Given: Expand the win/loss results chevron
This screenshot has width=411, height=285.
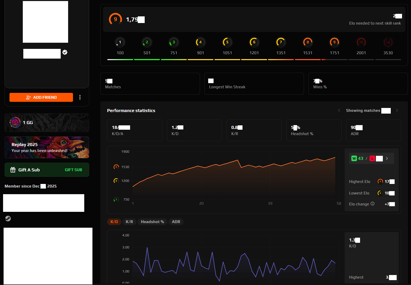Looking at the screenshot, I should tap(387, 158).
